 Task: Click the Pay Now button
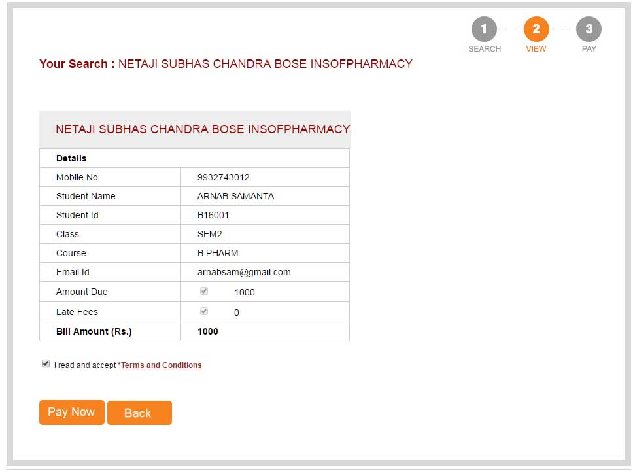pos(72,413)
